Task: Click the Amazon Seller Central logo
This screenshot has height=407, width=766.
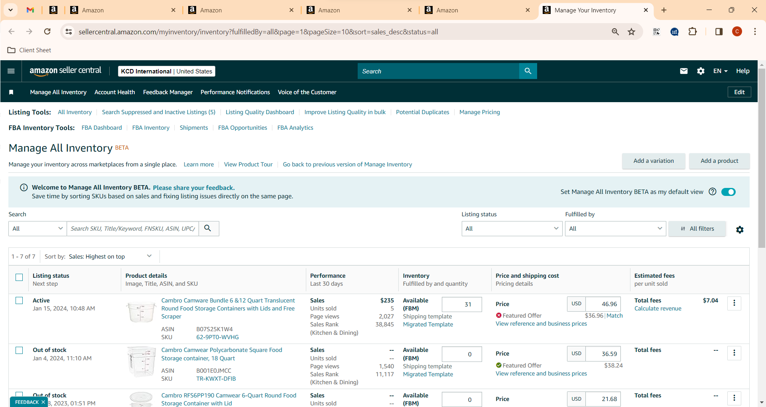Action: (65, 71)
